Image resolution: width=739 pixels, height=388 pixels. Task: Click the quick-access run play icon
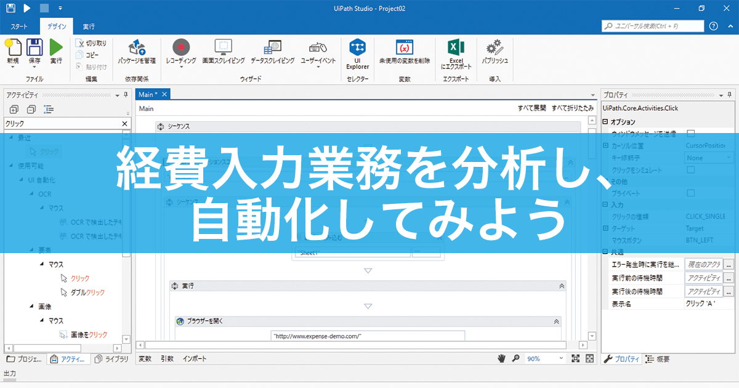coord(27,9)
